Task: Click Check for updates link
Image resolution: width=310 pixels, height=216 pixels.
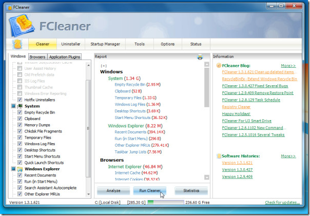Action: click(282, 202)
